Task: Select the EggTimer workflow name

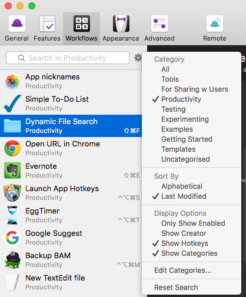Action: click(42, 211)
